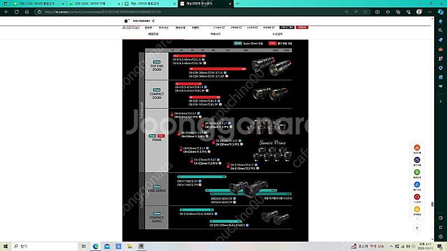Viewport: 447px width, 251px height.
Task: Activate read aloud in address bar
Action: 356,12
